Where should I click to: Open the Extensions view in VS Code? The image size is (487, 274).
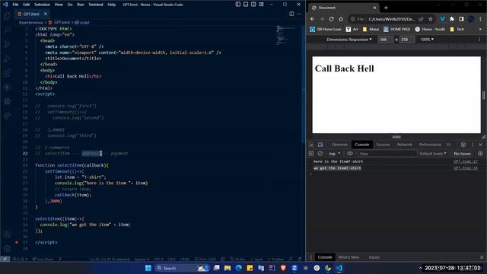coord(7,73)
